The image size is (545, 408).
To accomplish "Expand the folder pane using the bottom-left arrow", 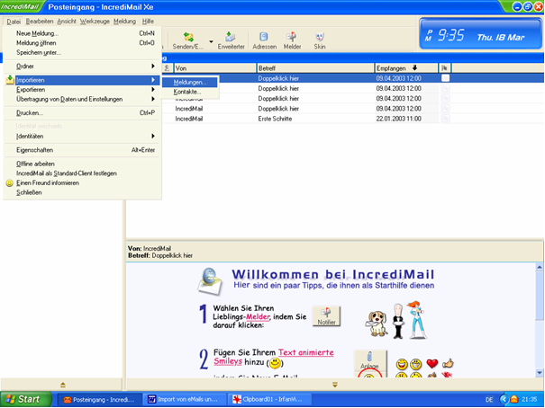I will pos(63,385).
